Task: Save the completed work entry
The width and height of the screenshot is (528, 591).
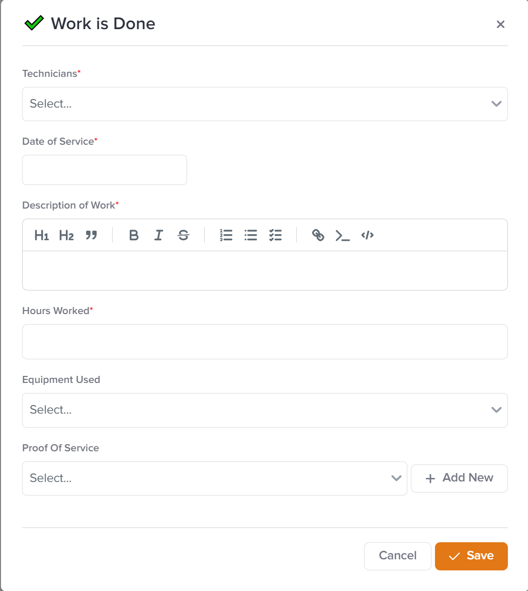Action: [471, 556]
